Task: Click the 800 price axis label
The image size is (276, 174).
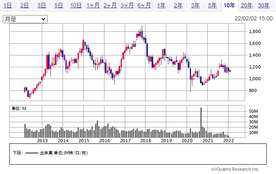Action: point(253,91)
